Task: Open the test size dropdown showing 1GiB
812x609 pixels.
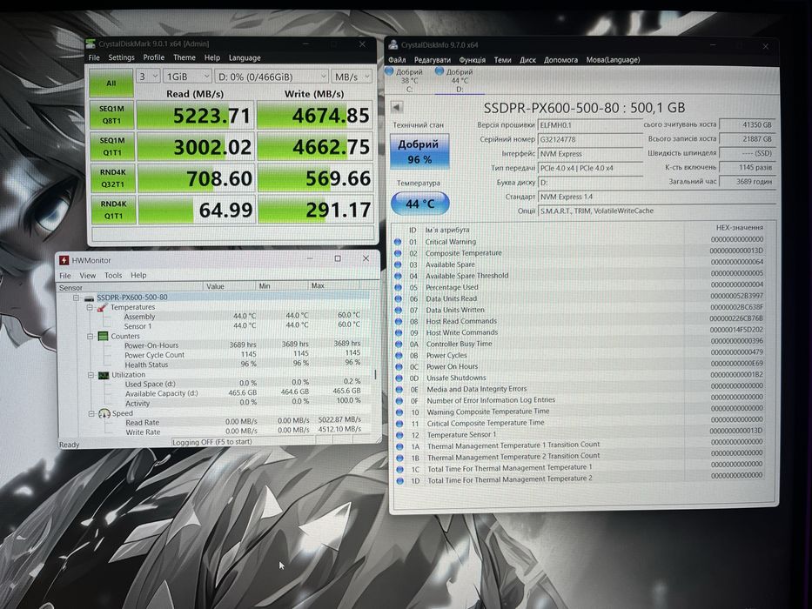Action: tap(187, 77)
